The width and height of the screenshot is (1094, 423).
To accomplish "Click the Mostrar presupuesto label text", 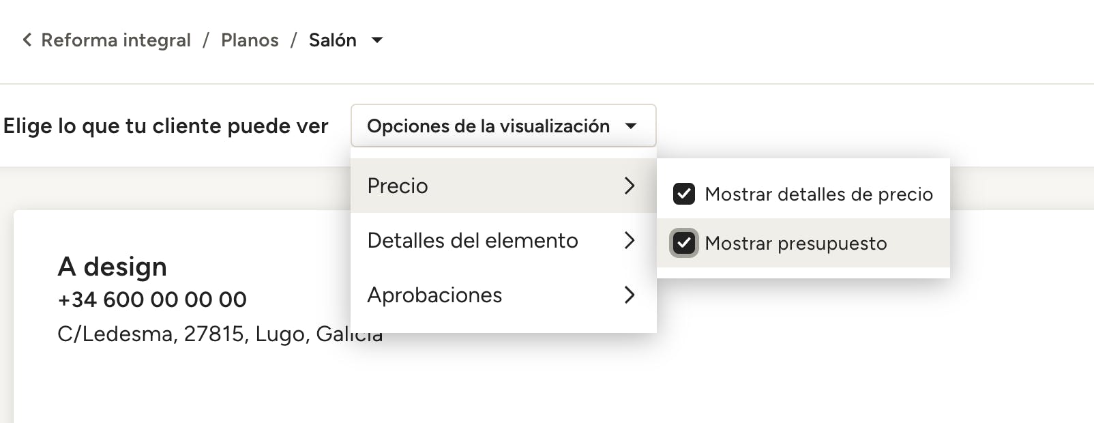I will pyautogui.click(x=796, y=244).
